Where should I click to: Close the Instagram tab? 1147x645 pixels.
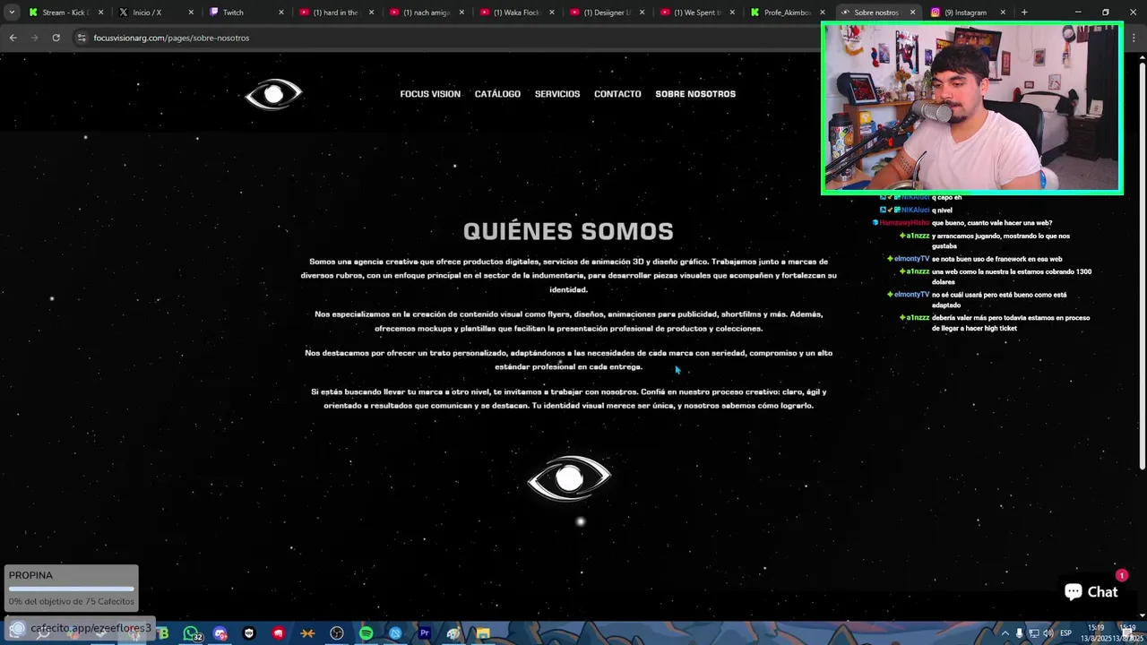1003,13
